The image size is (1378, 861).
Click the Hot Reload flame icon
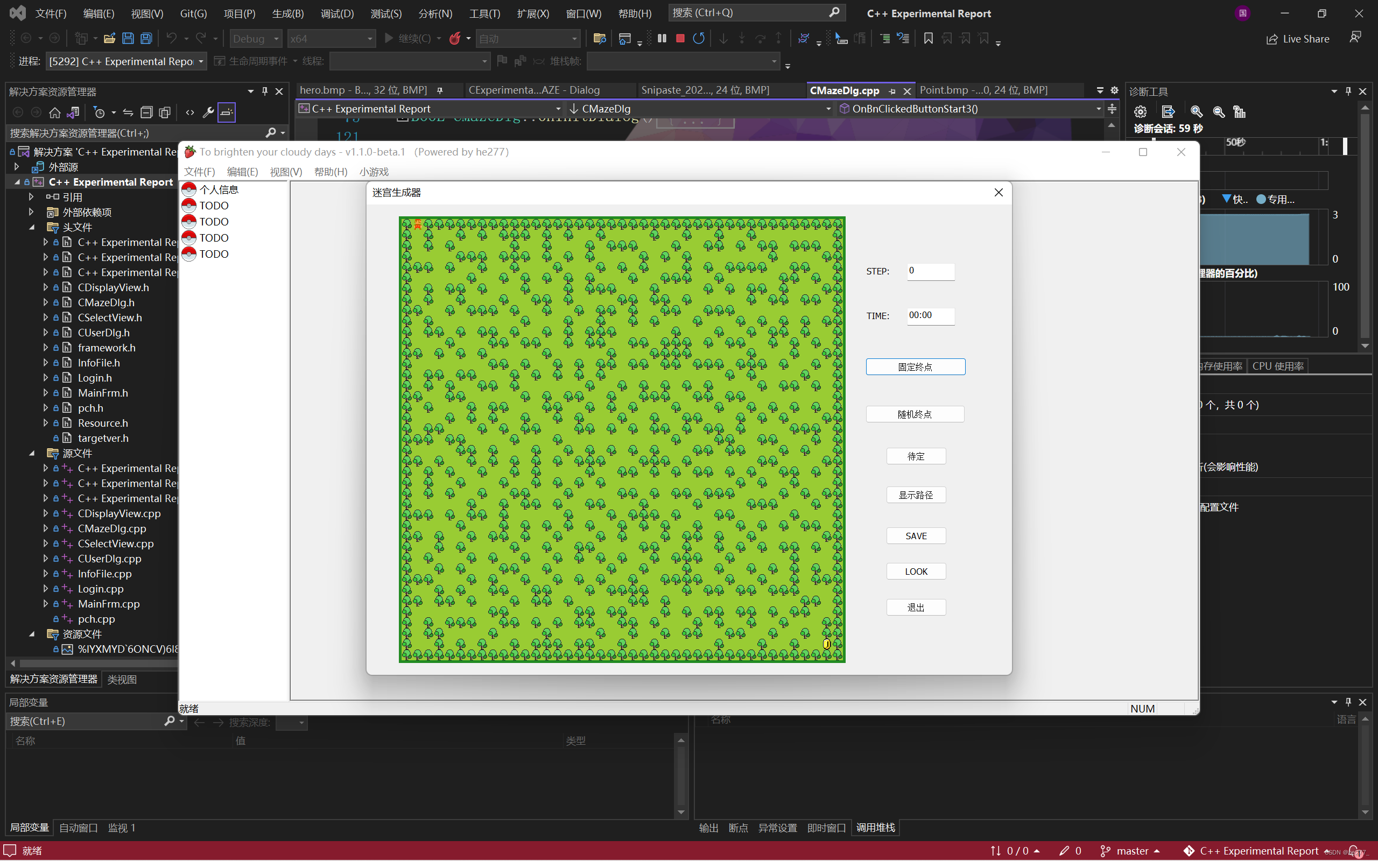tap(455, 38)
